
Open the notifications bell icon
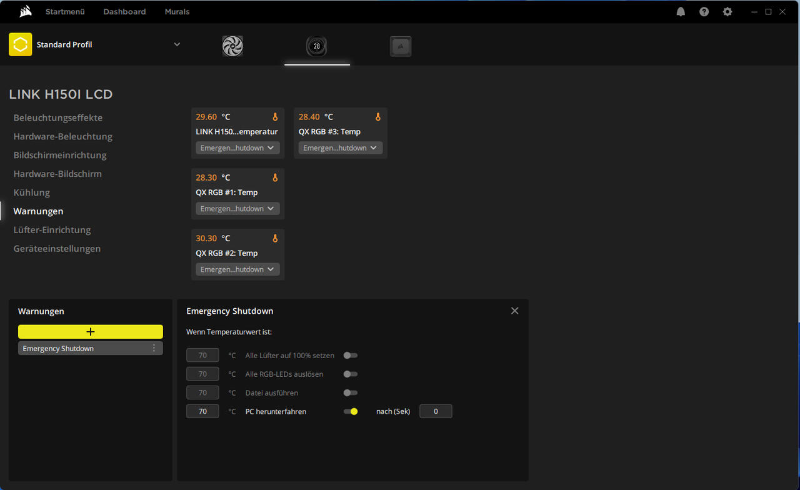pos(681,12)
